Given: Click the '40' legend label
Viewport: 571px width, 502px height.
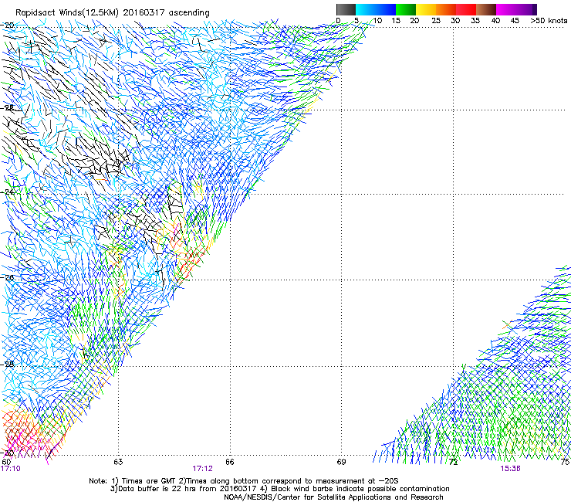Looking at the screenshot, I should point(495,20).
